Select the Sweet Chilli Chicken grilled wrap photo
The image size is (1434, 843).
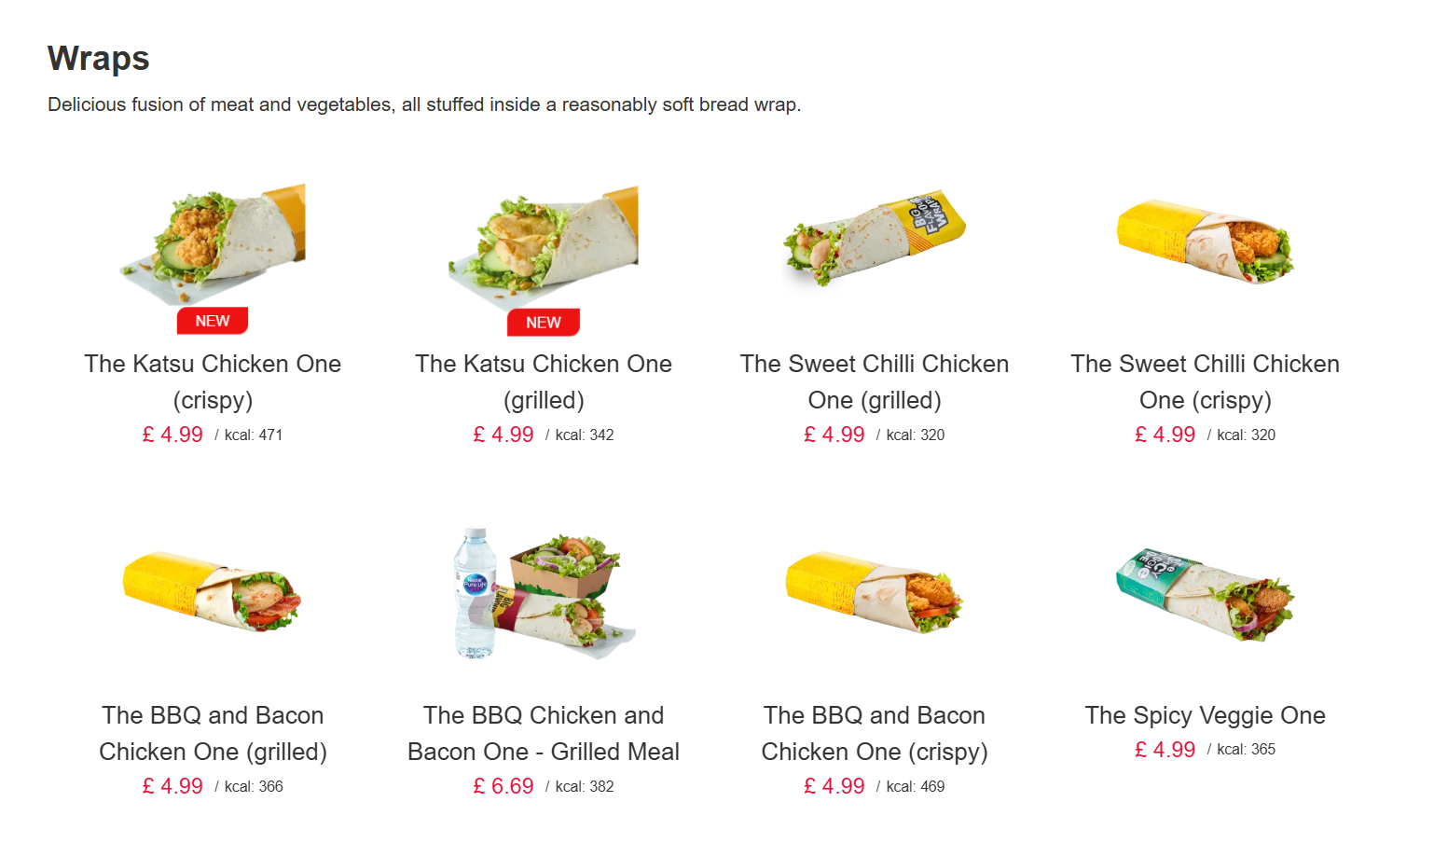click(x=875, y=238)
